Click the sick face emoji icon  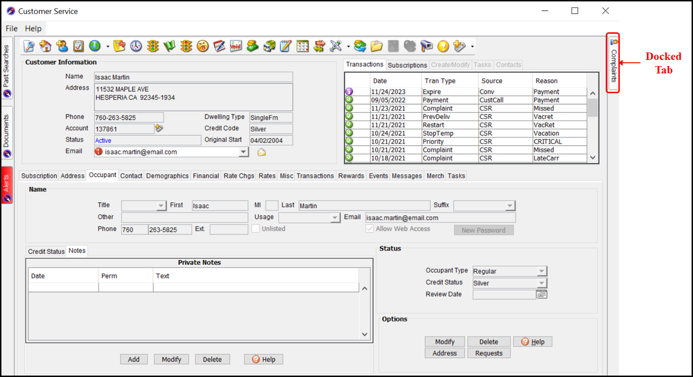tap(203, 46)
